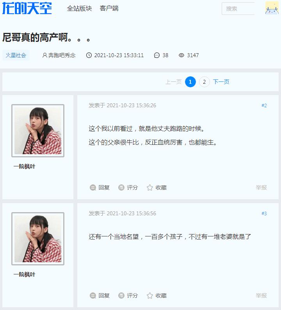Click timestamp 2021-10-23 15:36:26

tap(132, 105)
